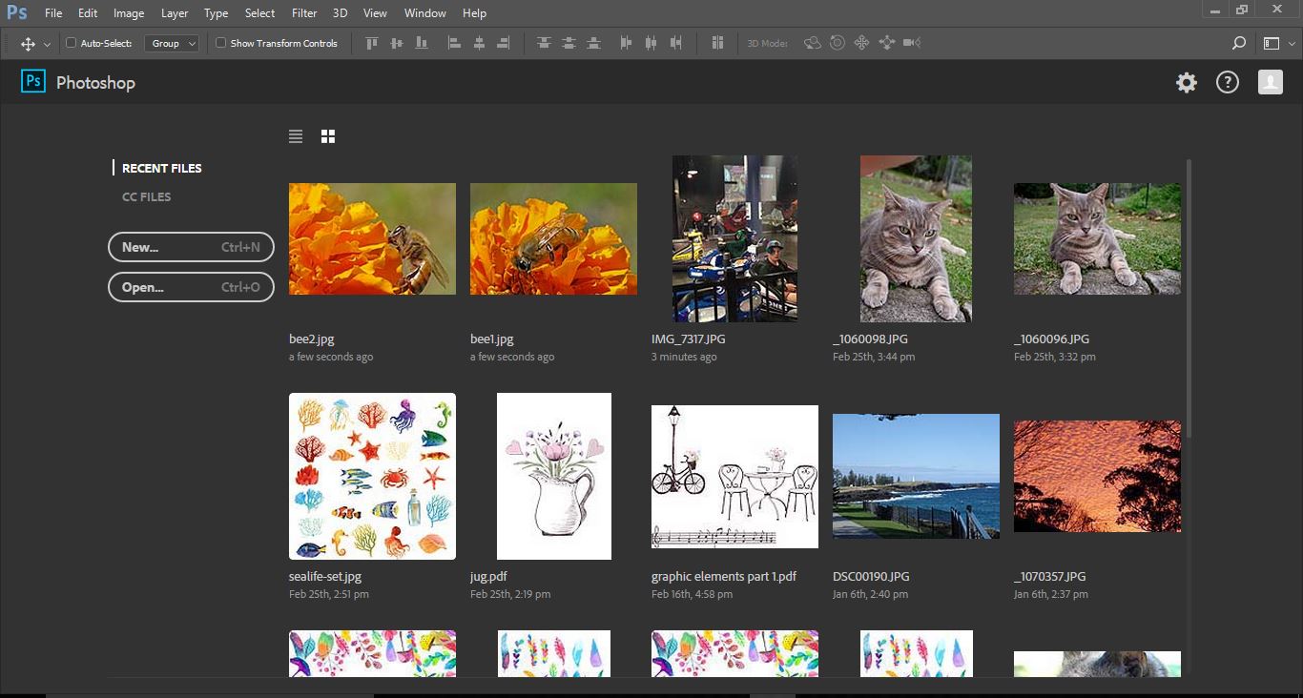Switch recent files to thumbnail grid view

(328, 137)
